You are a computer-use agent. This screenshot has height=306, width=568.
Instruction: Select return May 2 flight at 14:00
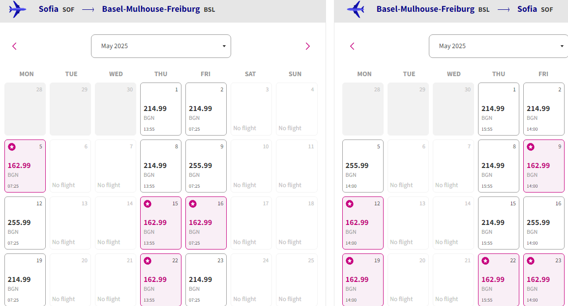point(544,109)
